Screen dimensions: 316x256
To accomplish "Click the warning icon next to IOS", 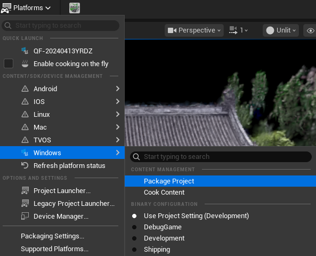I will (x=25, y=101).
